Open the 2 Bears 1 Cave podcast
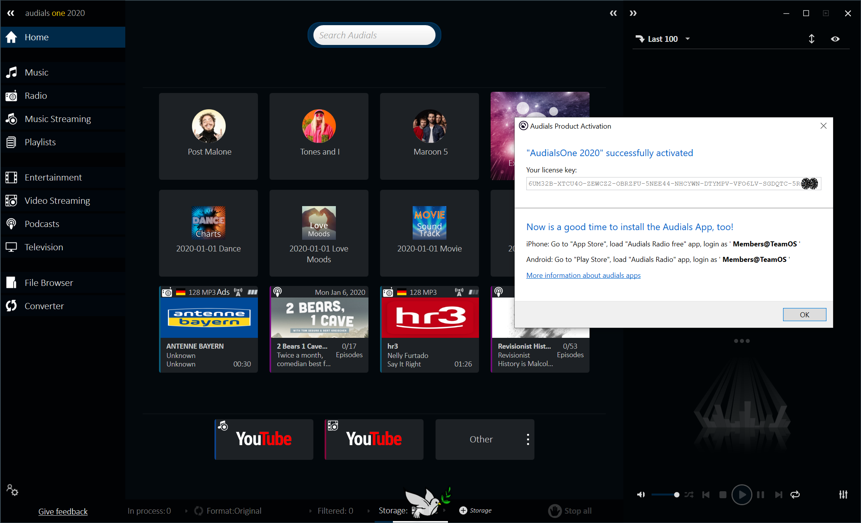This screenshot has height=523, width=861. (319, 329)
